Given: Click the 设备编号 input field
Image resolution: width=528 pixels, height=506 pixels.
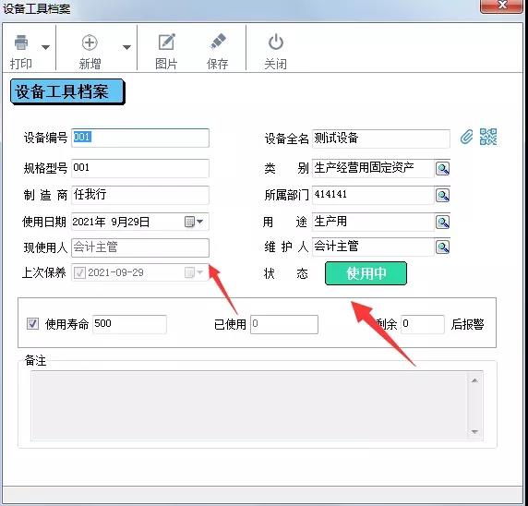Looking at the screenshot, I should (140, 138).
